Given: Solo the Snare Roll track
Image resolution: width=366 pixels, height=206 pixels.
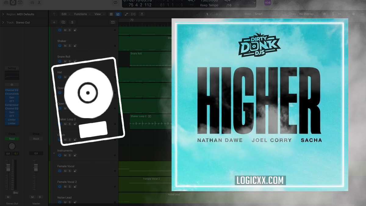Looking at the screenshot, I should pos(70,61).
